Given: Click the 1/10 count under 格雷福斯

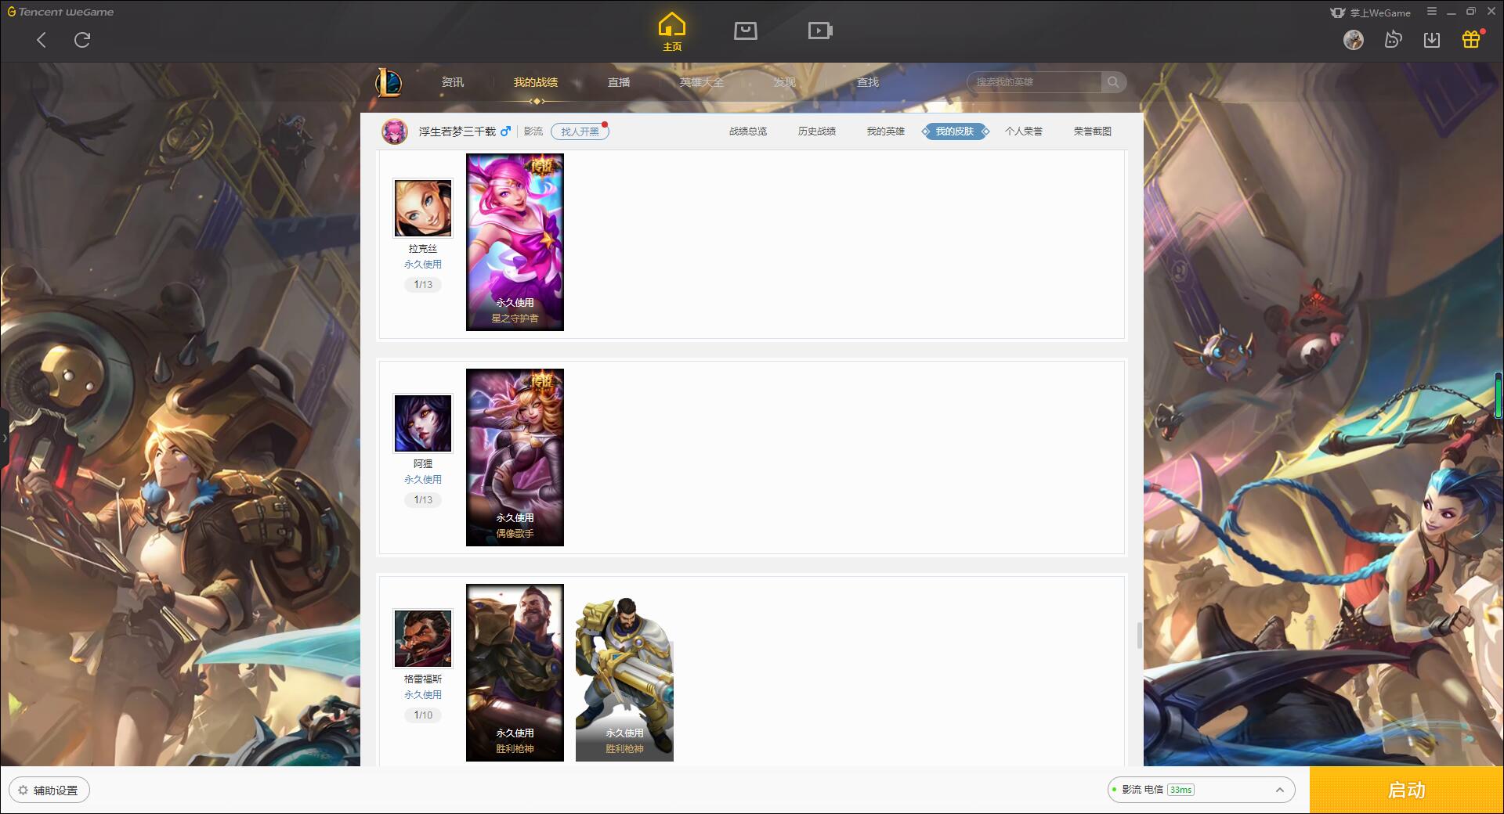Looking at the screenshot, I should (x=423, y=715).
